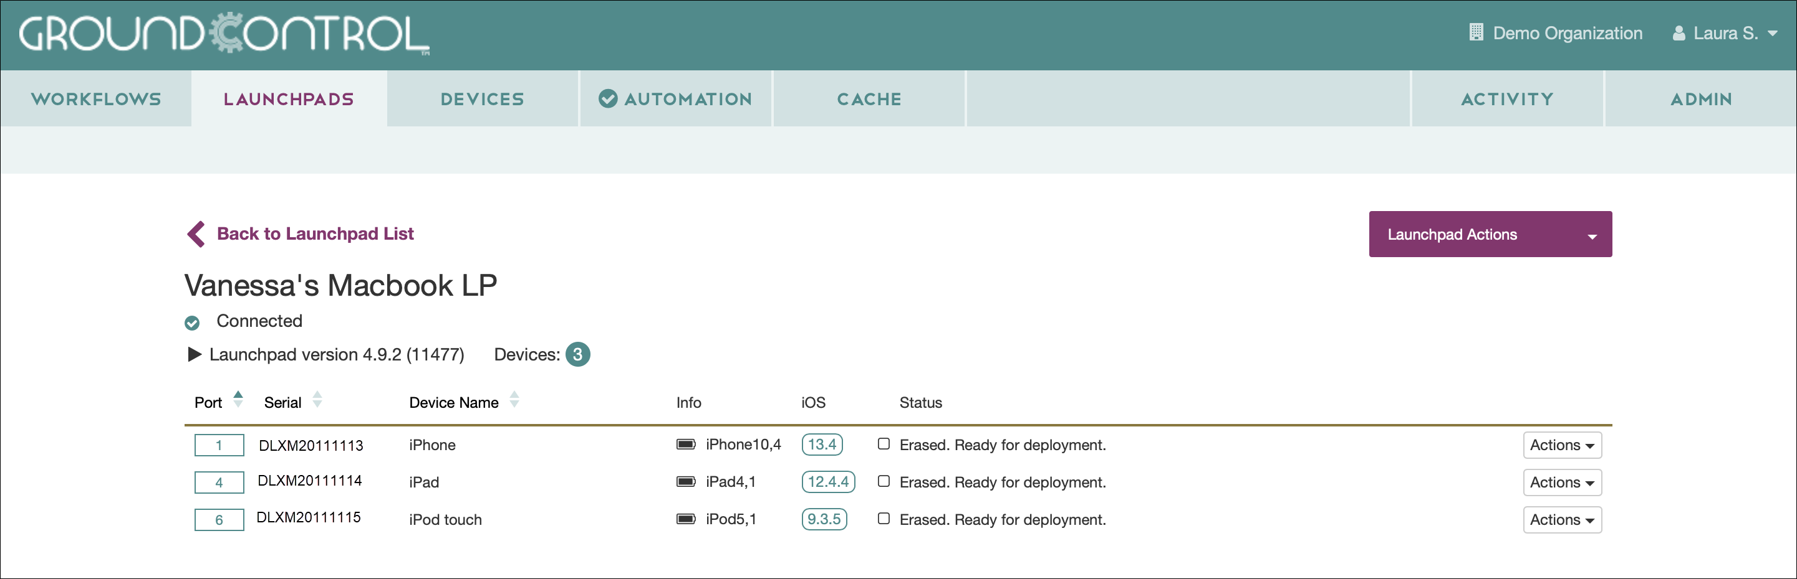
Task: Sort table by Serial column
Action: click(317, 399)
